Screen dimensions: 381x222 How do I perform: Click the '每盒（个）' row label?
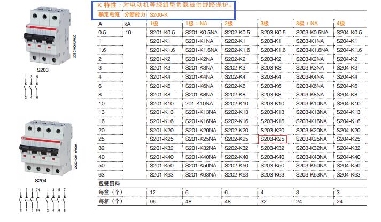[110, 193]
